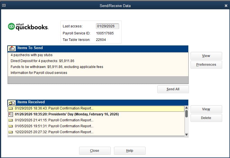The height and width of the screenshot is (158, 230).
Task: Click envelope icon of 12/22/2025 report
Action: (11, 132)
